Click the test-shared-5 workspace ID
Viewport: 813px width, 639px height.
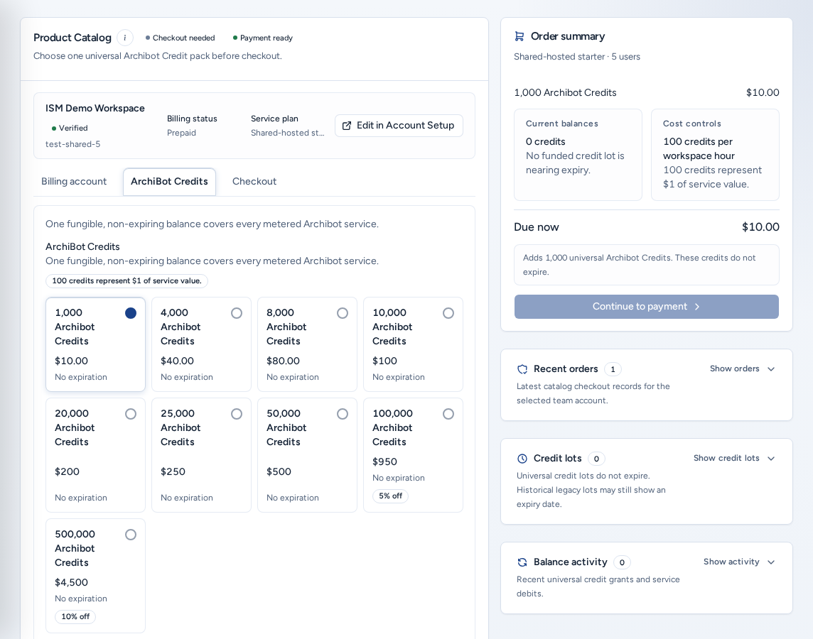tap(72, 144)
